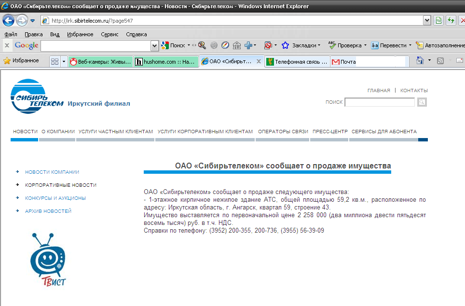Open the Вид menu
Image resolution: width=465 pixels, height=306 pixels.
coord(55,34)
